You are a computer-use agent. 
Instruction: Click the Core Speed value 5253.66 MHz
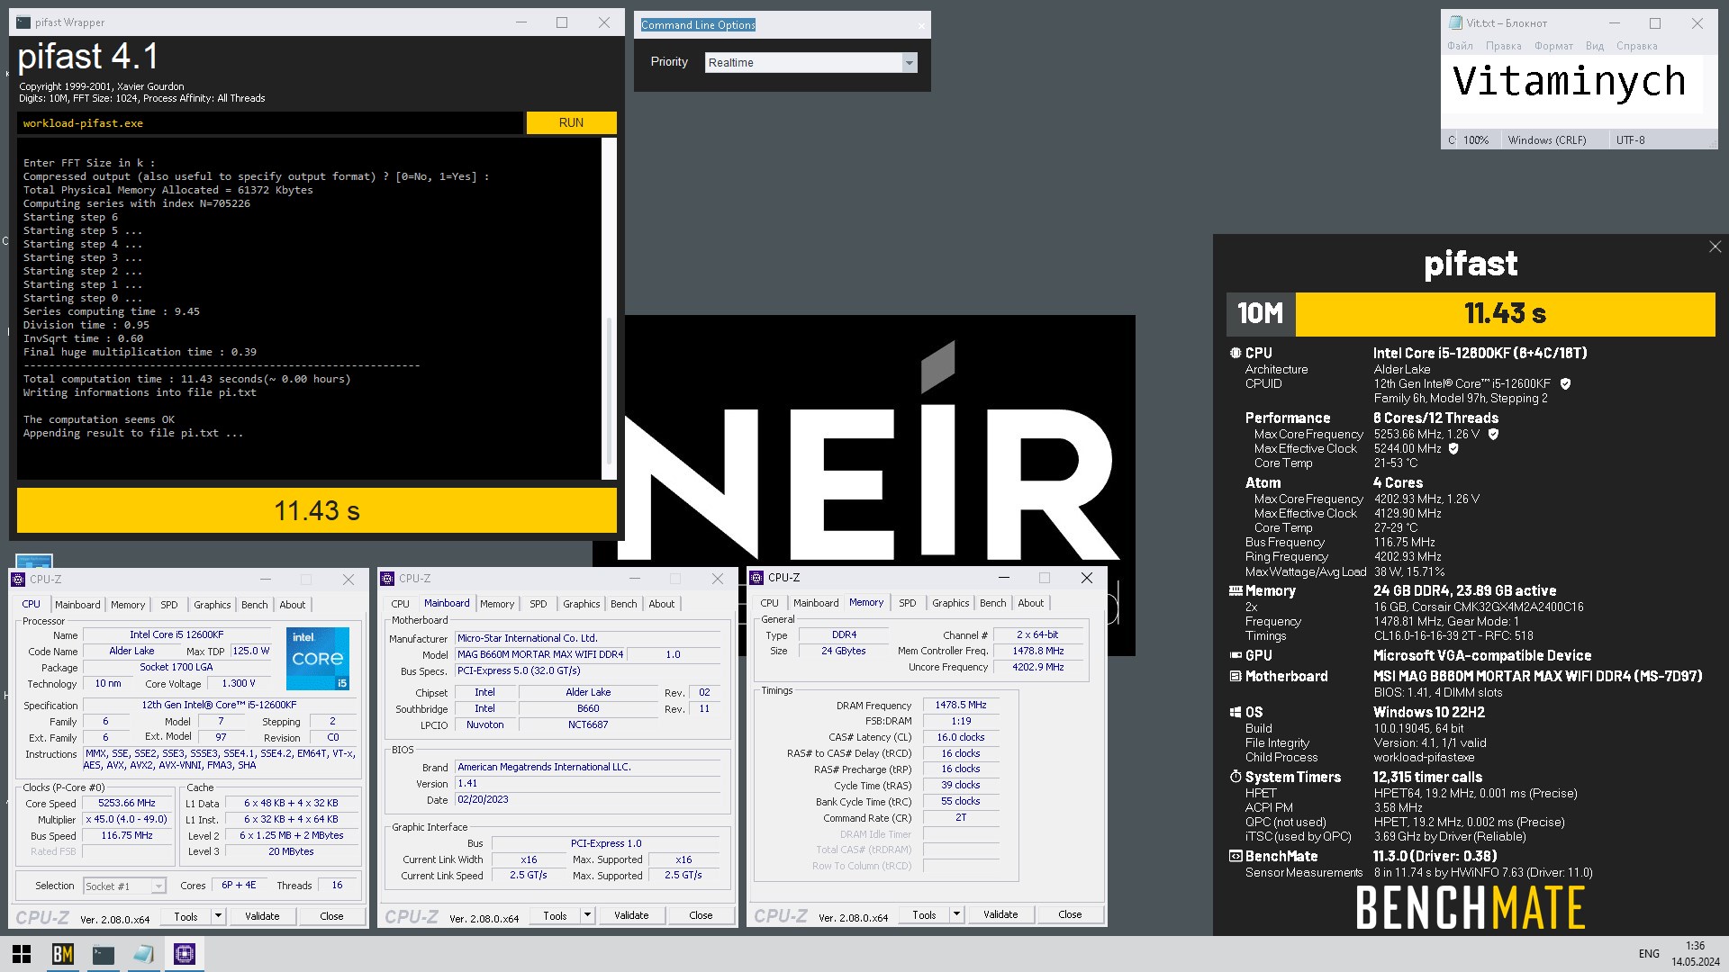click(x=126, y=803)
